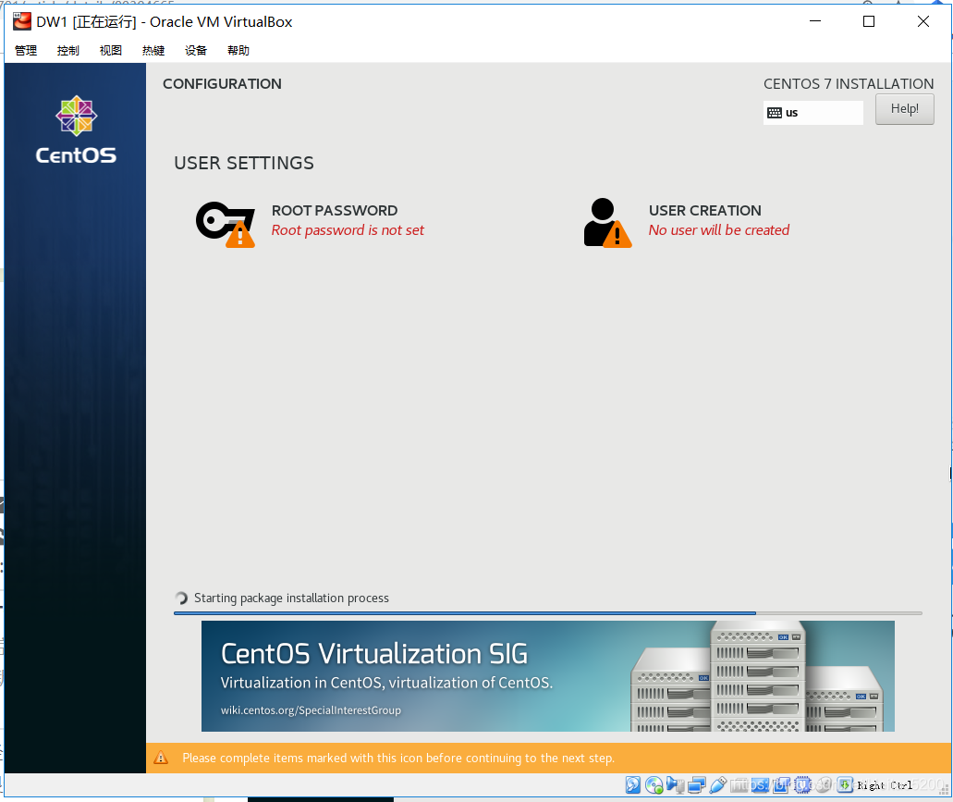The height and width of the screenshot is (802, 953).
Task: Open User Creation via person icon
Action: [607, 223]
